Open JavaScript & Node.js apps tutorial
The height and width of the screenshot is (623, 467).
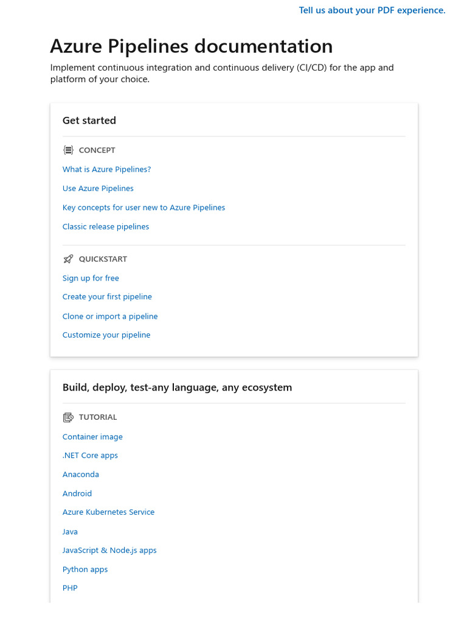(109, 551)
